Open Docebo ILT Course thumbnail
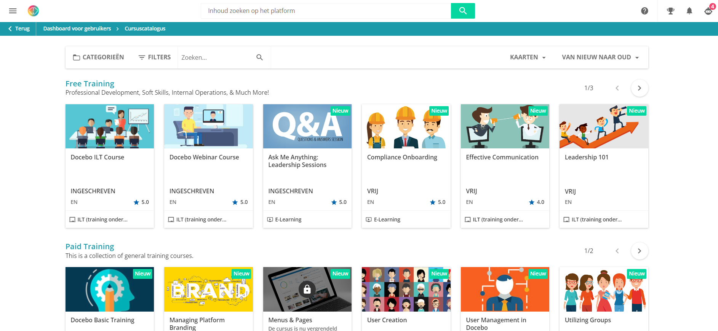 coord(110,126)
